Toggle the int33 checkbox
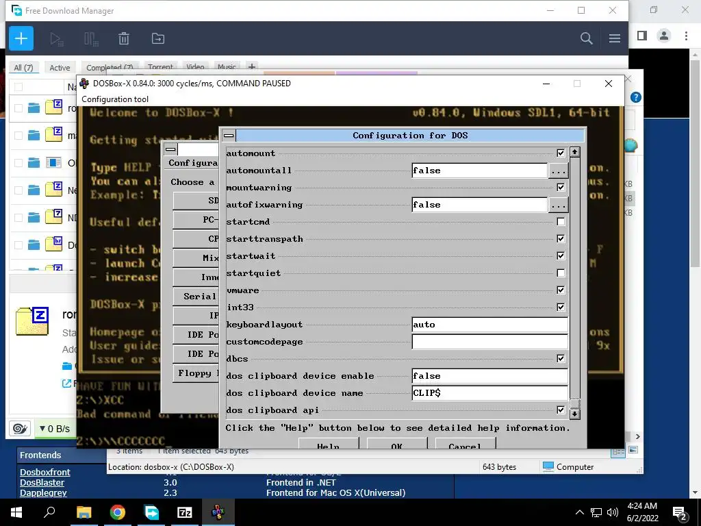 (x=561, y=307)
